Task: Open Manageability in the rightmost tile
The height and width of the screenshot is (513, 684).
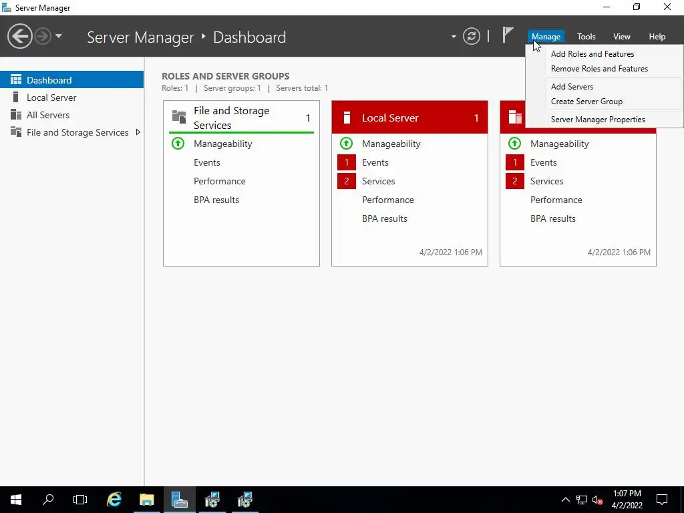Action: 560,144
